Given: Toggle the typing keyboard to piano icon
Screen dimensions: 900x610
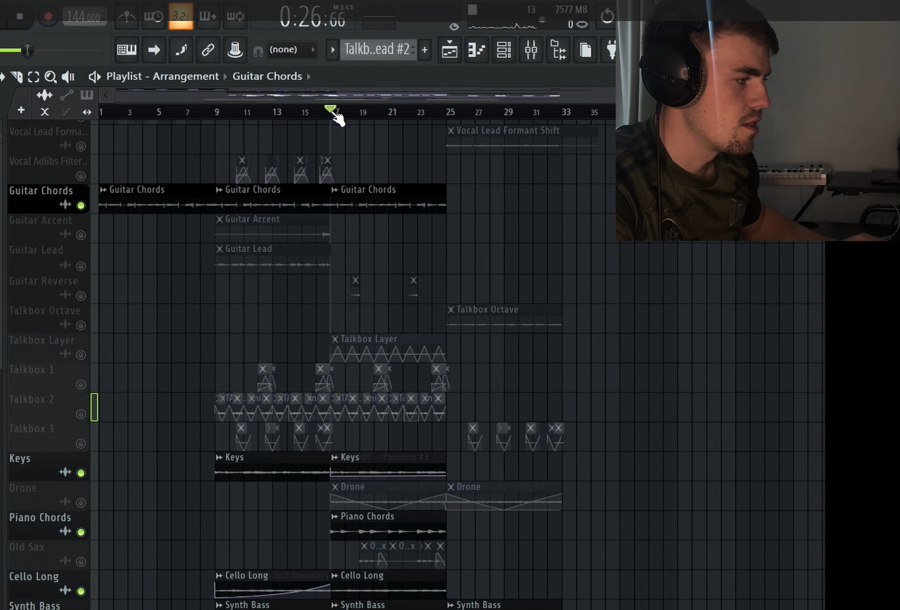Looking at the screenshot, I should 126,49.
